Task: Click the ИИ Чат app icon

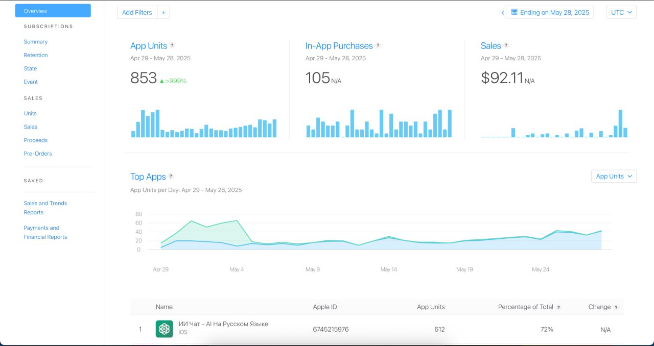Action: [165, 329]
